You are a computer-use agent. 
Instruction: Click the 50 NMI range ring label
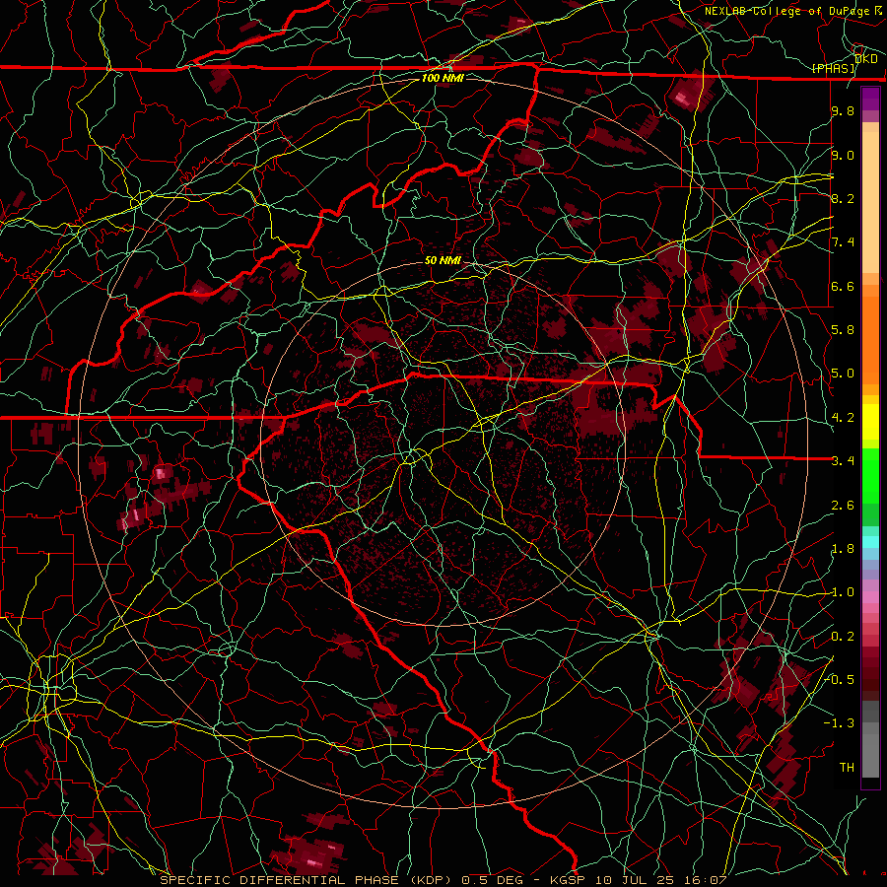click(443, 261)
